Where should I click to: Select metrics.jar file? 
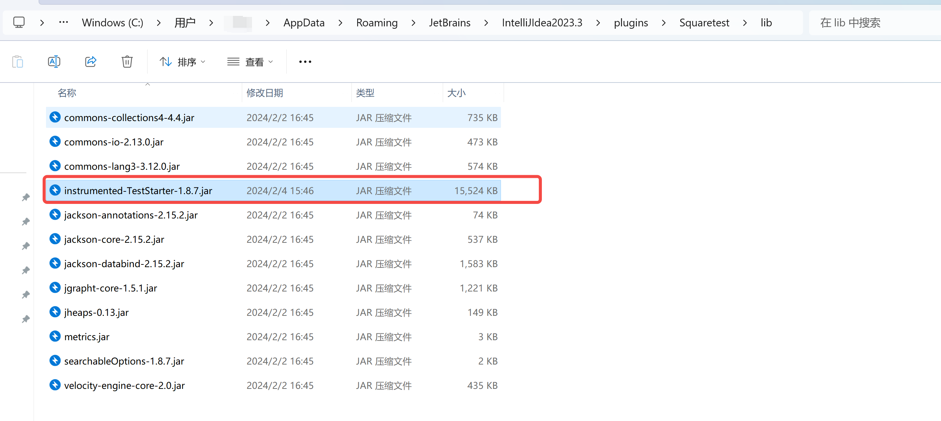pyautogui.click(x=273, y=337)
